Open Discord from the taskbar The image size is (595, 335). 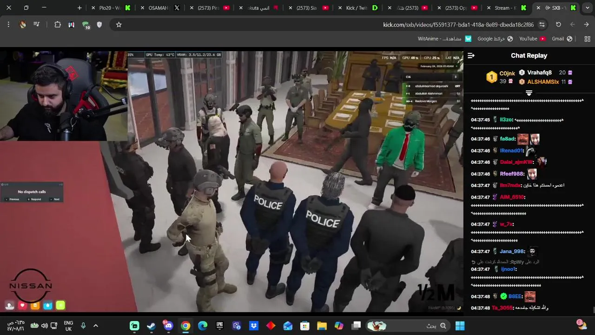coord(168,326)
